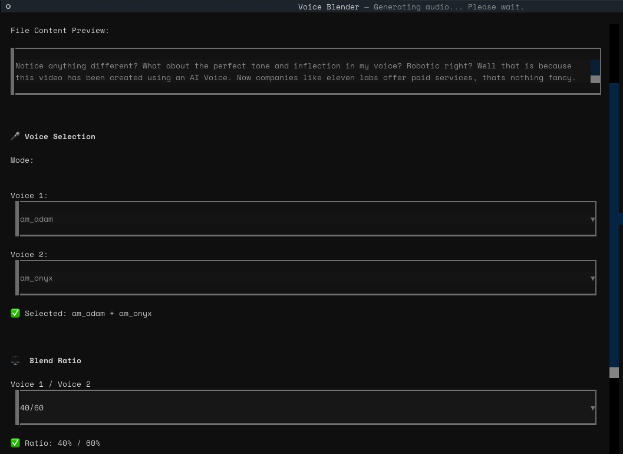Click the dropdown arrow on the Voice 1 field
623x454 pixels.
click(x=592, y=219)
